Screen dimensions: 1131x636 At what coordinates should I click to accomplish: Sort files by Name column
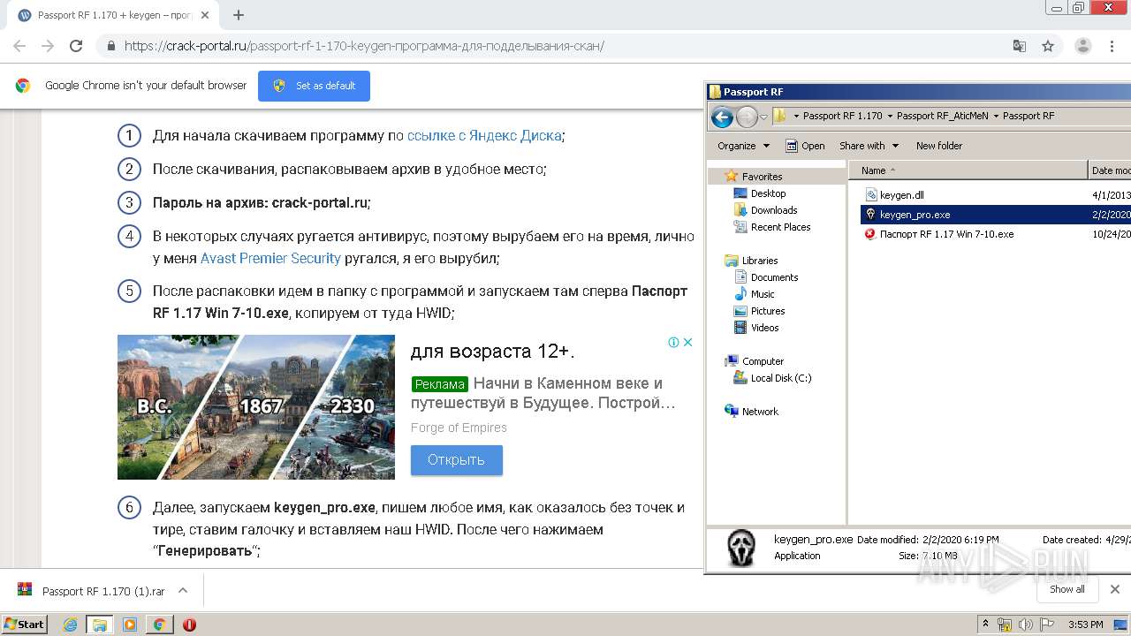[x=968, y=170]
